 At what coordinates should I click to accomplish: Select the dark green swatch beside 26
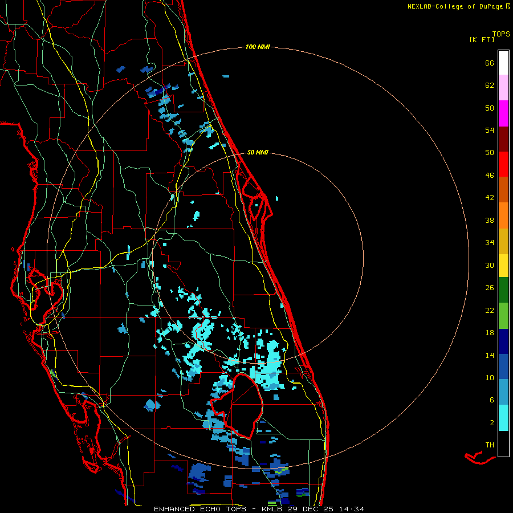point(503,290)
